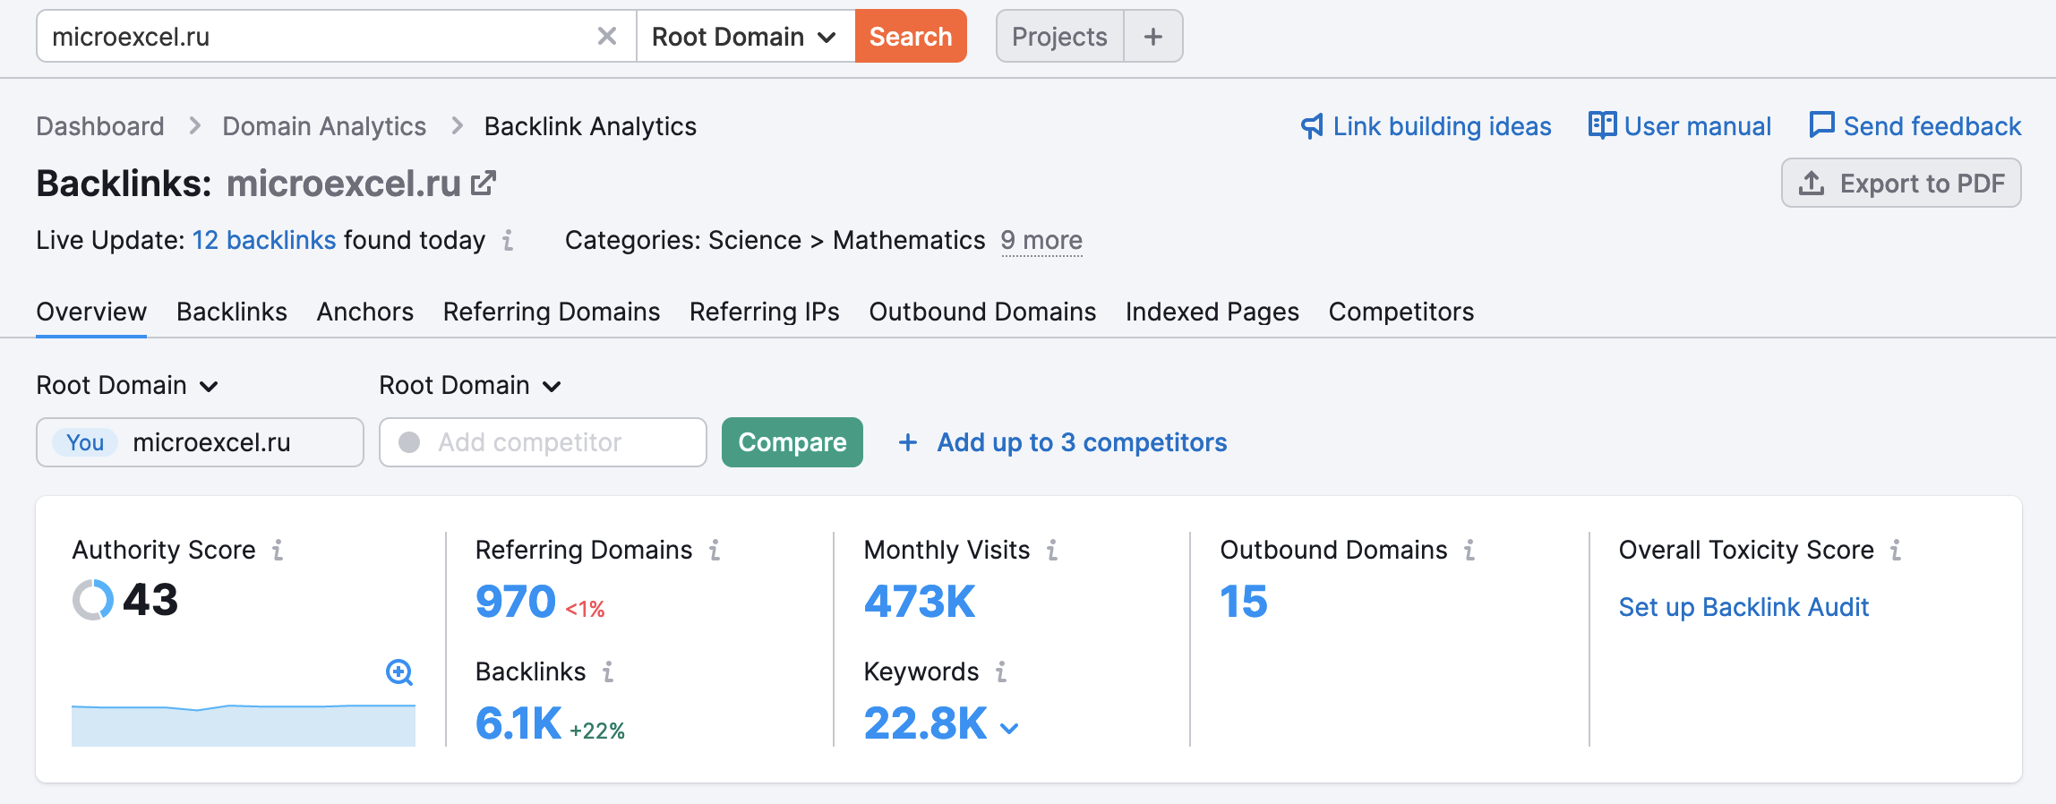Click the Add competitor input field

click(543, 442)
